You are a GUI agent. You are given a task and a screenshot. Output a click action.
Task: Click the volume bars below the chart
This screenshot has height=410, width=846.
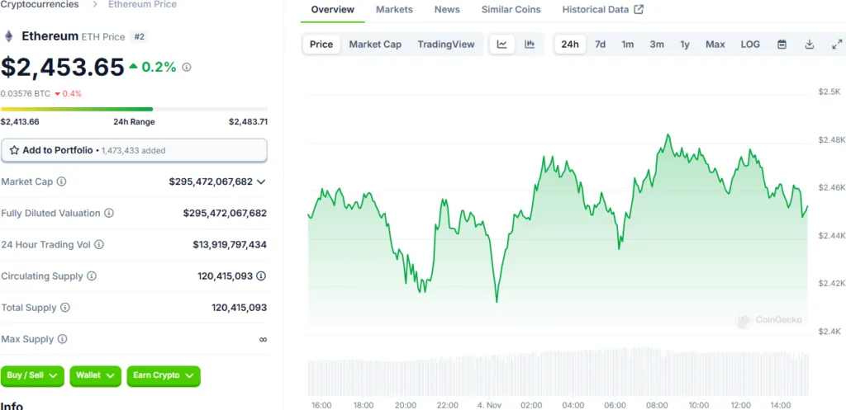558,372
